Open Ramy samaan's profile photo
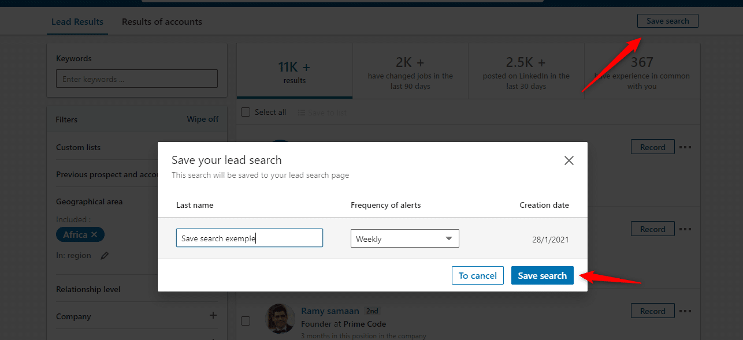 pos(280,319)
